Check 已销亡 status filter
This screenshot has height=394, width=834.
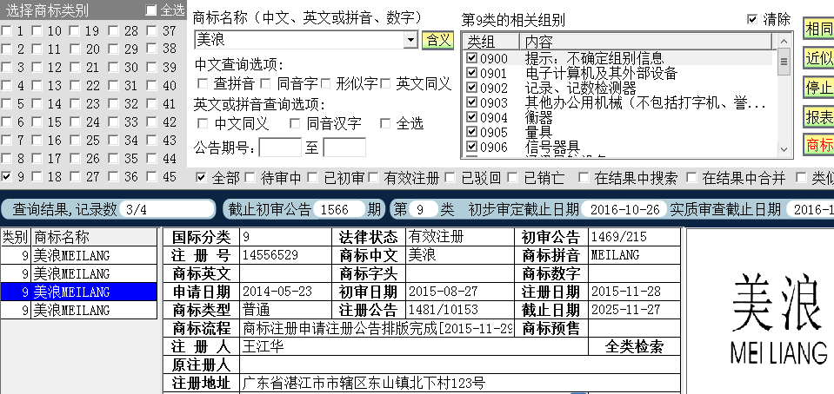[513, 177]
